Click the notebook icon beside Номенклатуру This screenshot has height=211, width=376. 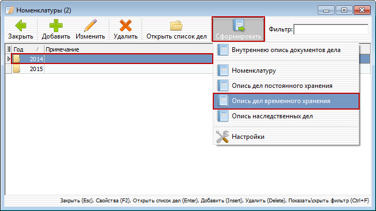[x=223, y=71]
